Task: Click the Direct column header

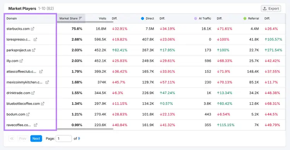Action: coord(150,19)
